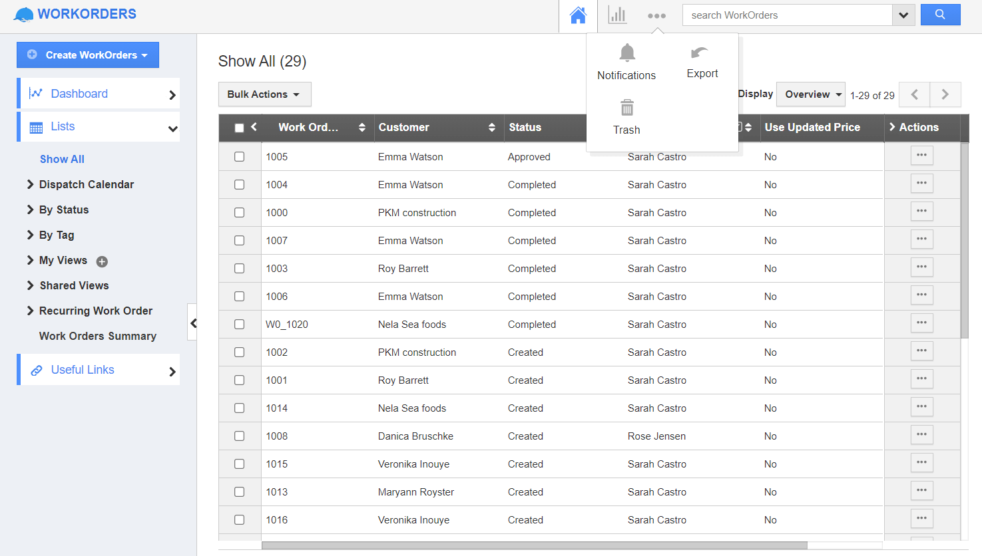Image resolution: width=982 pixels, height=556 pixels.
Task: Select the checkbox for work order W0_1020
Action: click(239, 324)
